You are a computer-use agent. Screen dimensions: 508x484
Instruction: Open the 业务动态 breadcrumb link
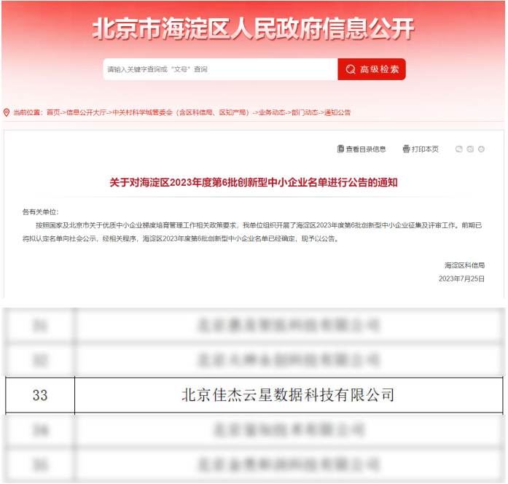(272, 112)
